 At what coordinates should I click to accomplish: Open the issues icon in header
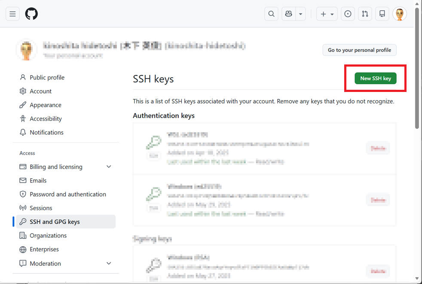[348, 14]
